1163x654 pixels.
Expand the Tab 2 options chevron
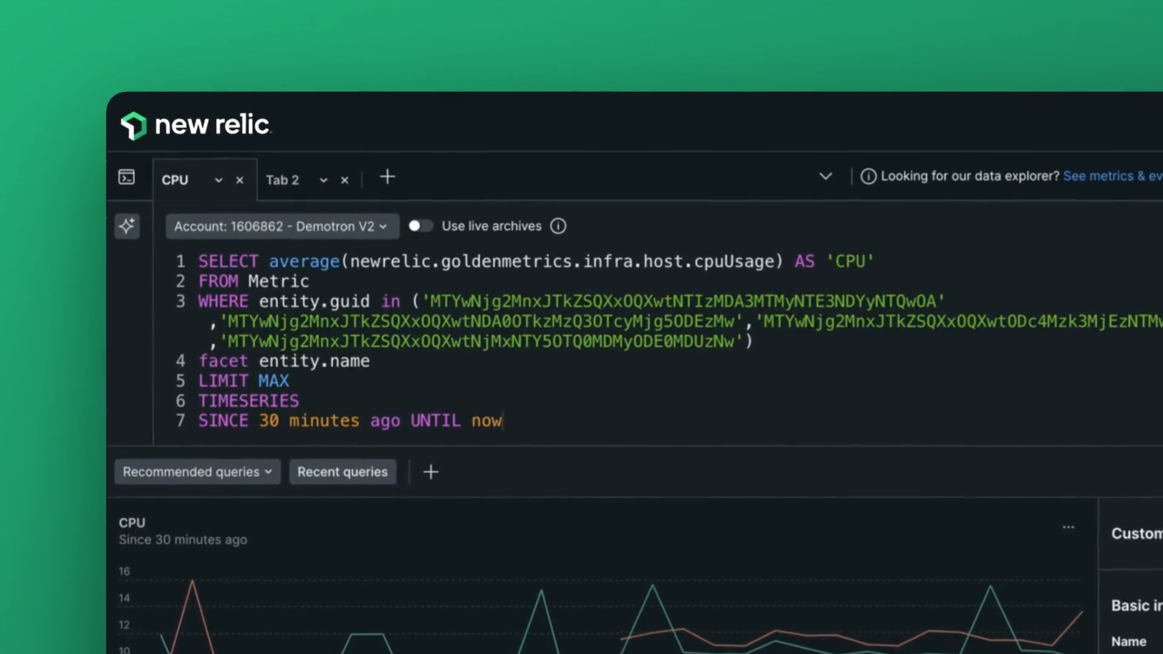pos(324,180)
